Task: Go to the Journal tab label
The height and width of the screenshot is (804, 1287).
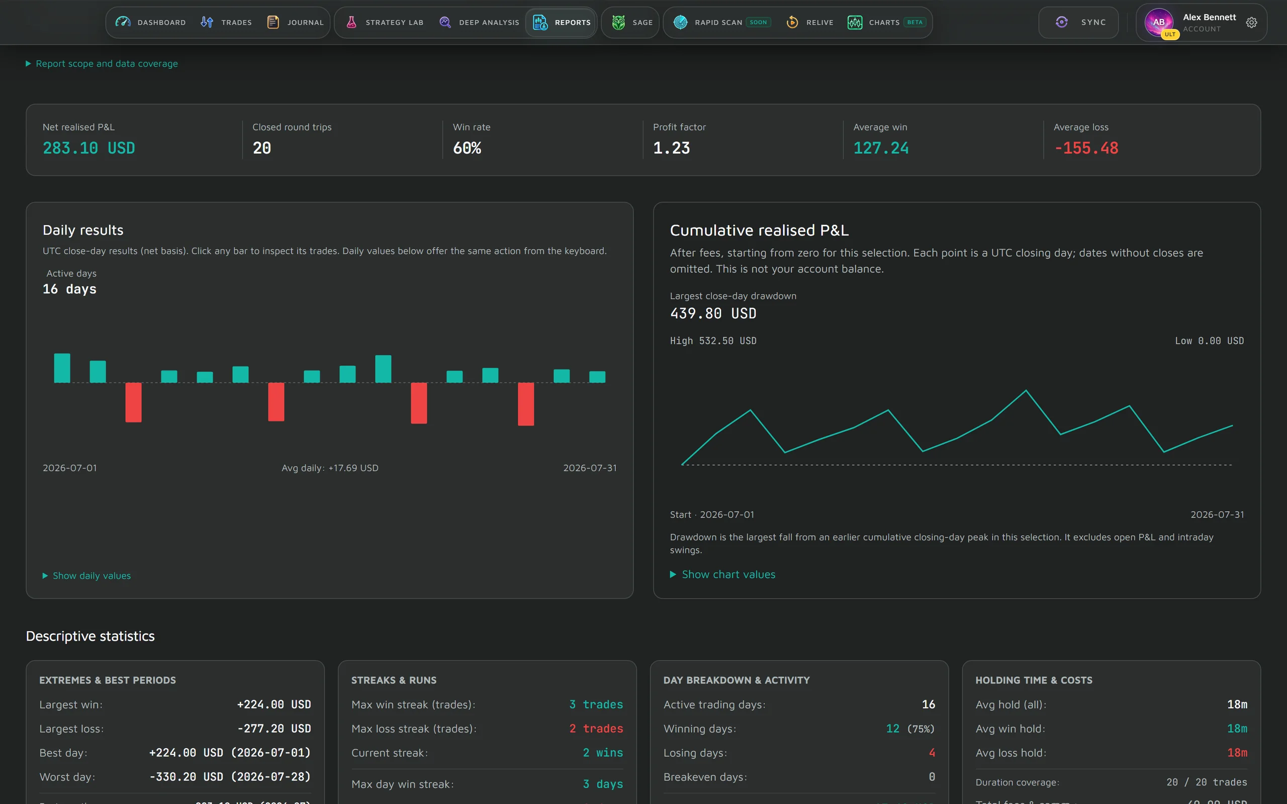Action: pos(305,22)
